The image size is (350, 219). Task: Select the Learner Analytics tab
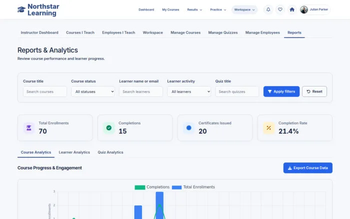pyautogui.click(x=74, y=152)
